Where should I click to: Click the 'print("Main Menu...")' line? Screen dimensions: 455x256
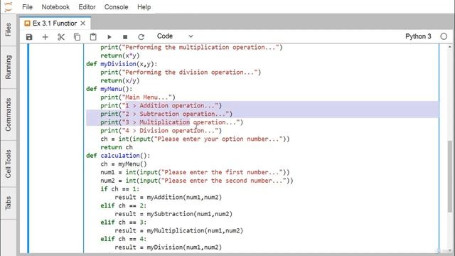138,97
